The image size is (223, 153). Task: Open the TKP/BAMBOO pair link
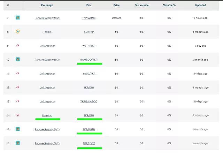[x=89, y=101]
